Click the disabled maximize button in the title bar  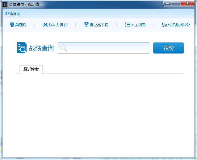176,3
